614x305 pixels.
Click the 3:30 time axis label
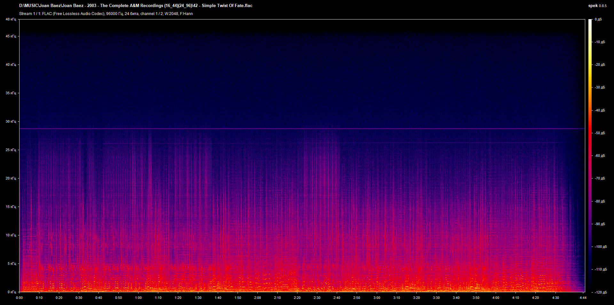(437, 298)
